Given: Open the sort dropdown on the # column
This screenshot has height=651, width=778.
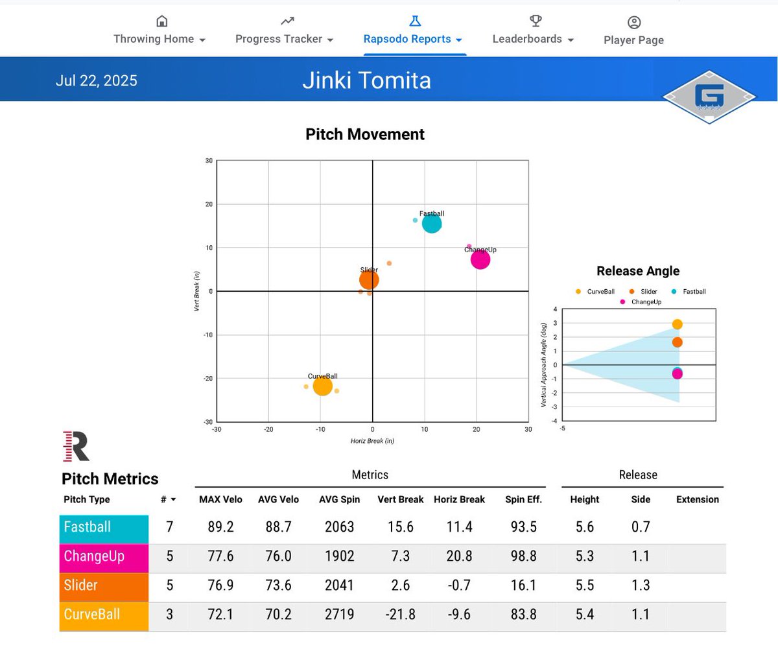Looking at the screenshot, I should tap(172, 499).
